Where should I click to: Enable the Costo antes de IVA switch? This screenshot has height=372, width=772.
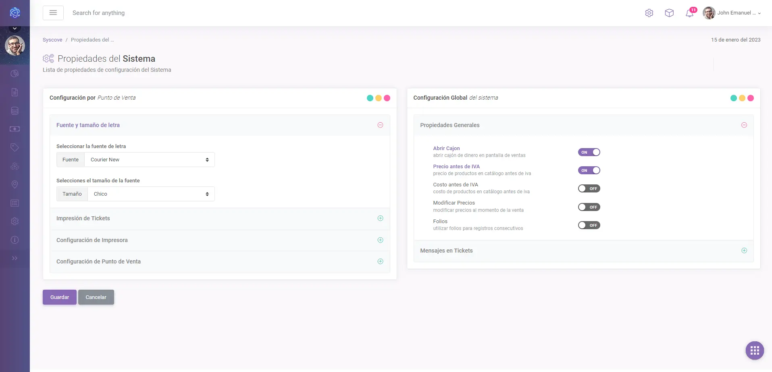pos(589,188)
